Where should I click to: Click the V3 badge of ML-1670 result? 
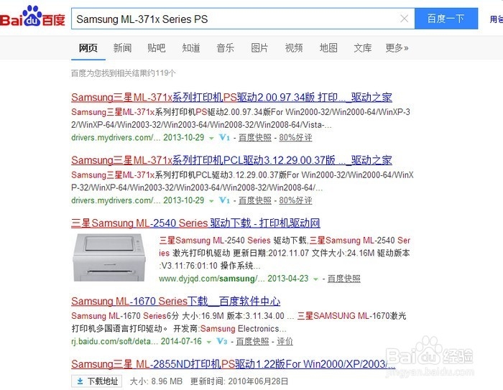(x=222, y=341)
